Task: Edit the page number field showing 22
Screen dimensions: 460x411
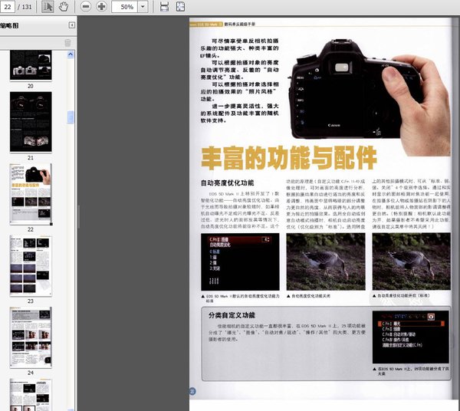Action: point(8,7)
